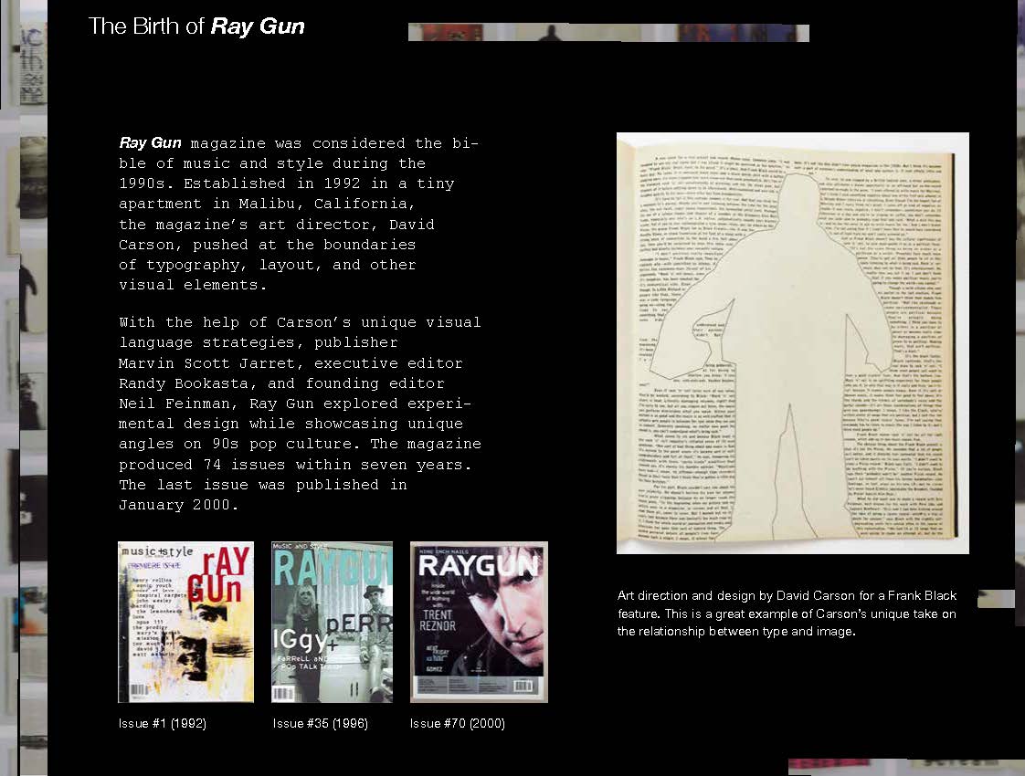Click the line 'produced 74 issues within seven years.'
The height and width of the screenshot is (776, 1025).
[295, 465]
